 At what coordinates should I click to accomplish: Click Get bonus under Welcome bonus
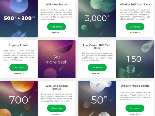(x=56, y=27)
